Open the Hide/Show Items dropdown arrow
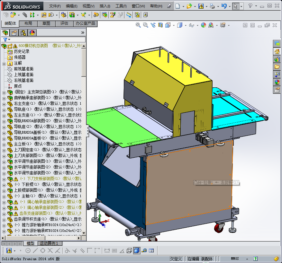 197,25
